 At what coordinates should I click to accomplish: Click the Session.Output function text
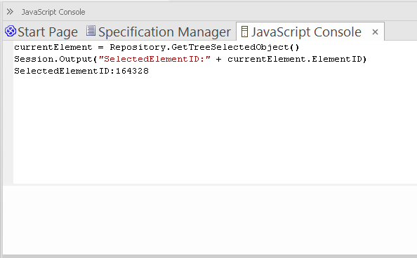point(53,59)
